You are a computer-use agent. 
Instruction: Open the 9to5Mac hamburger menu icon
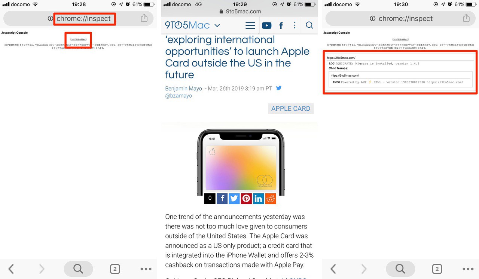(x=250, y=25)
